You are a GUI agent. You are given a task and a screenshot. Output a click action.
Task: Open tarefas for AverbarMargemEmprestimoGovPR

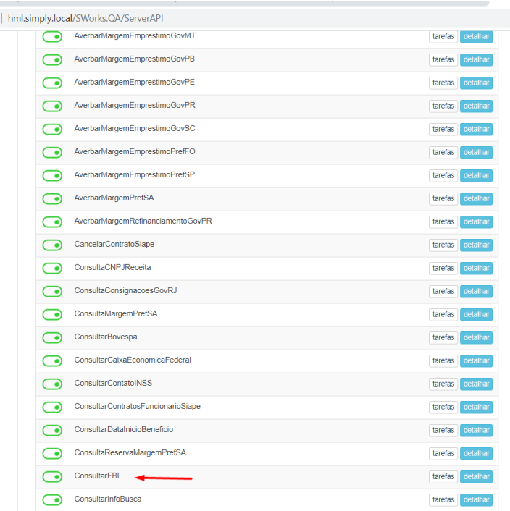click(443, 106)
